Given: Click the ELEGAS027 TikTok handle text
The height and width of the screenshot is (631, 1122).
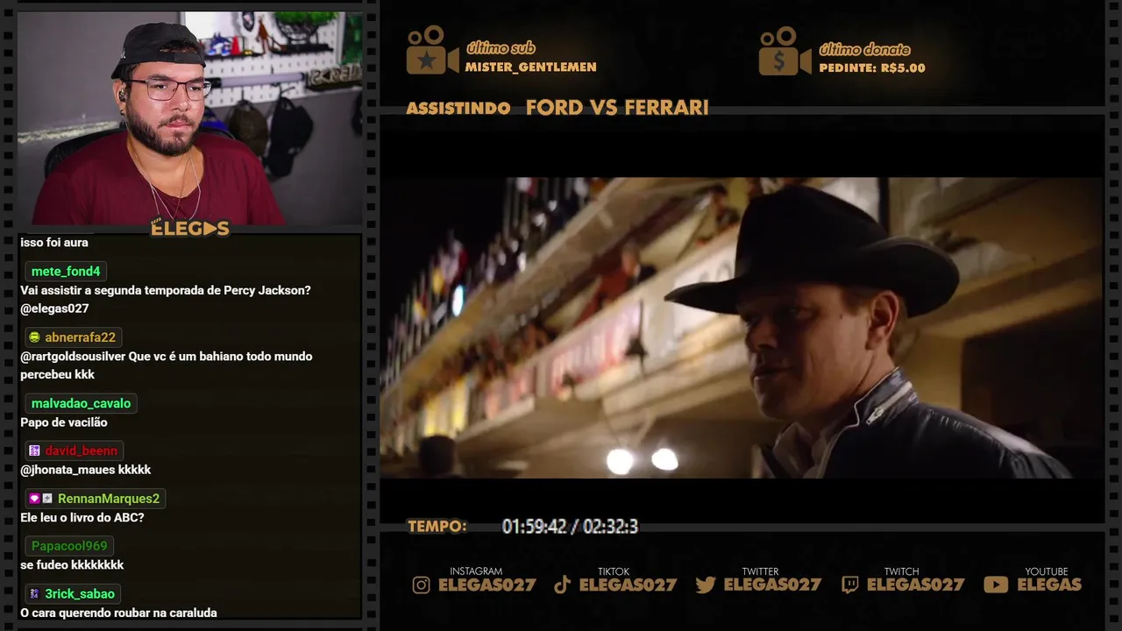Looking at the screenshot, I should (x=628, y=585).
